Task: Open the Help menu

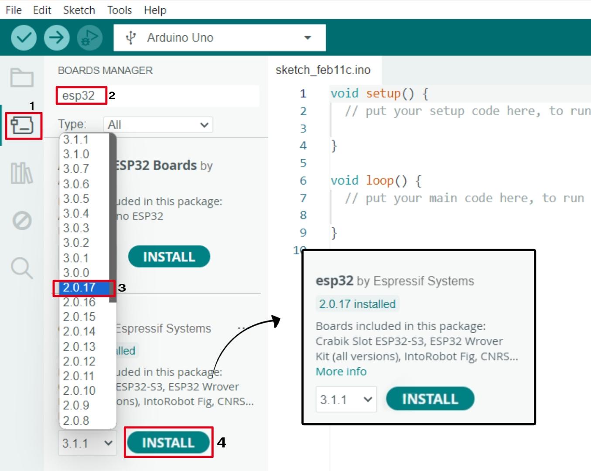Action: pos(155,10)
